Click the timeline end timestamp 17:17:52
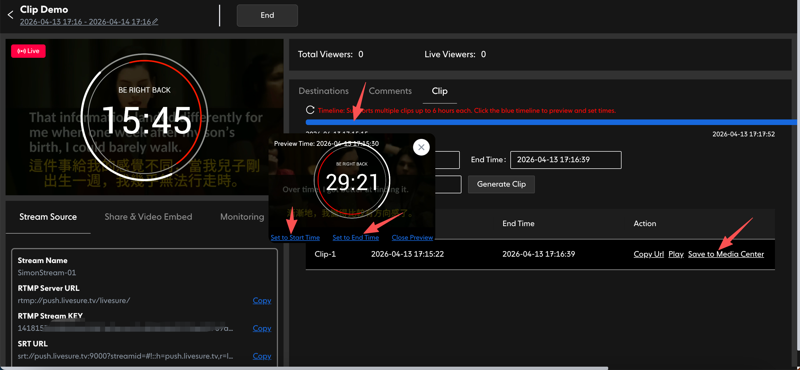Screen dimensions: 800x370 (x=743, y=134)
